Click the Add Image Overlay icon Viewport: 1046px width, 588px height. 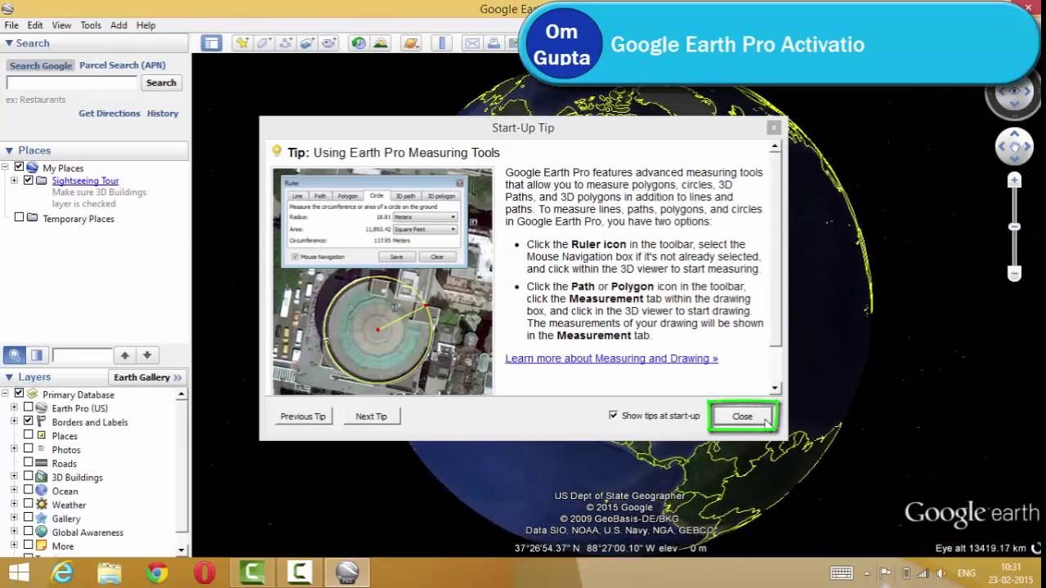308,43
